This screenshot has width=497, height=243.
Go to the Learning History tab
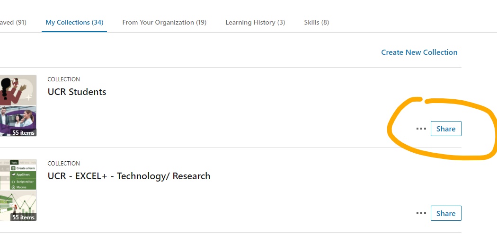coord(255,22)
